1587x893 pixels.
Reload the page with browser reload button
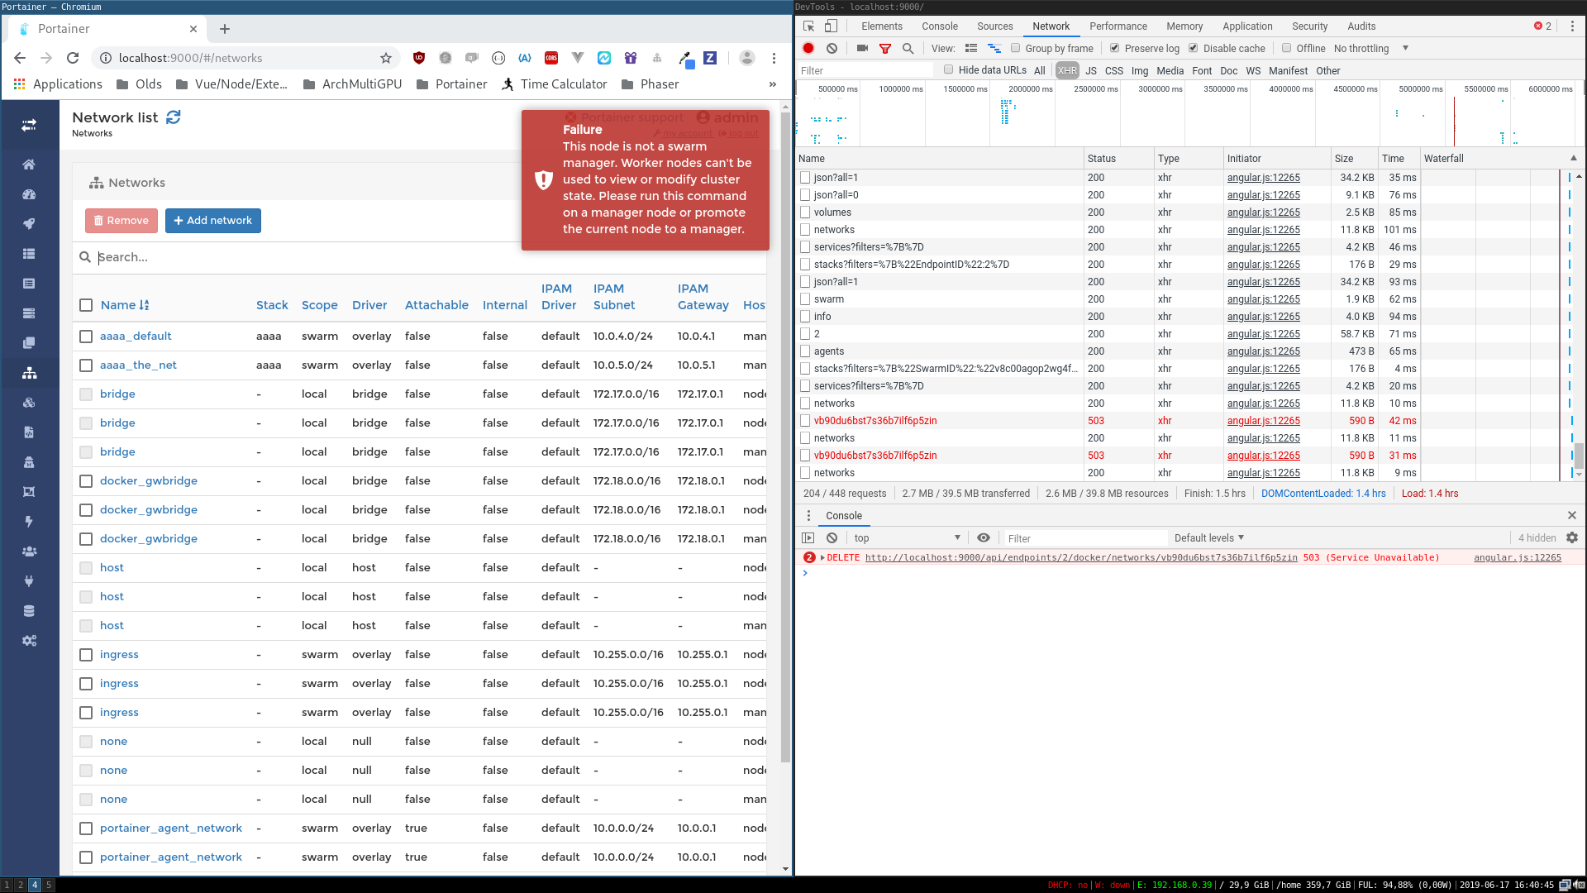pyautogui.click(x=73, y=58)
